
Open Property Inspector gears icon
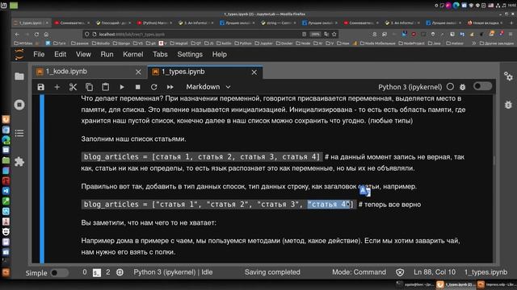pos(508,77)
